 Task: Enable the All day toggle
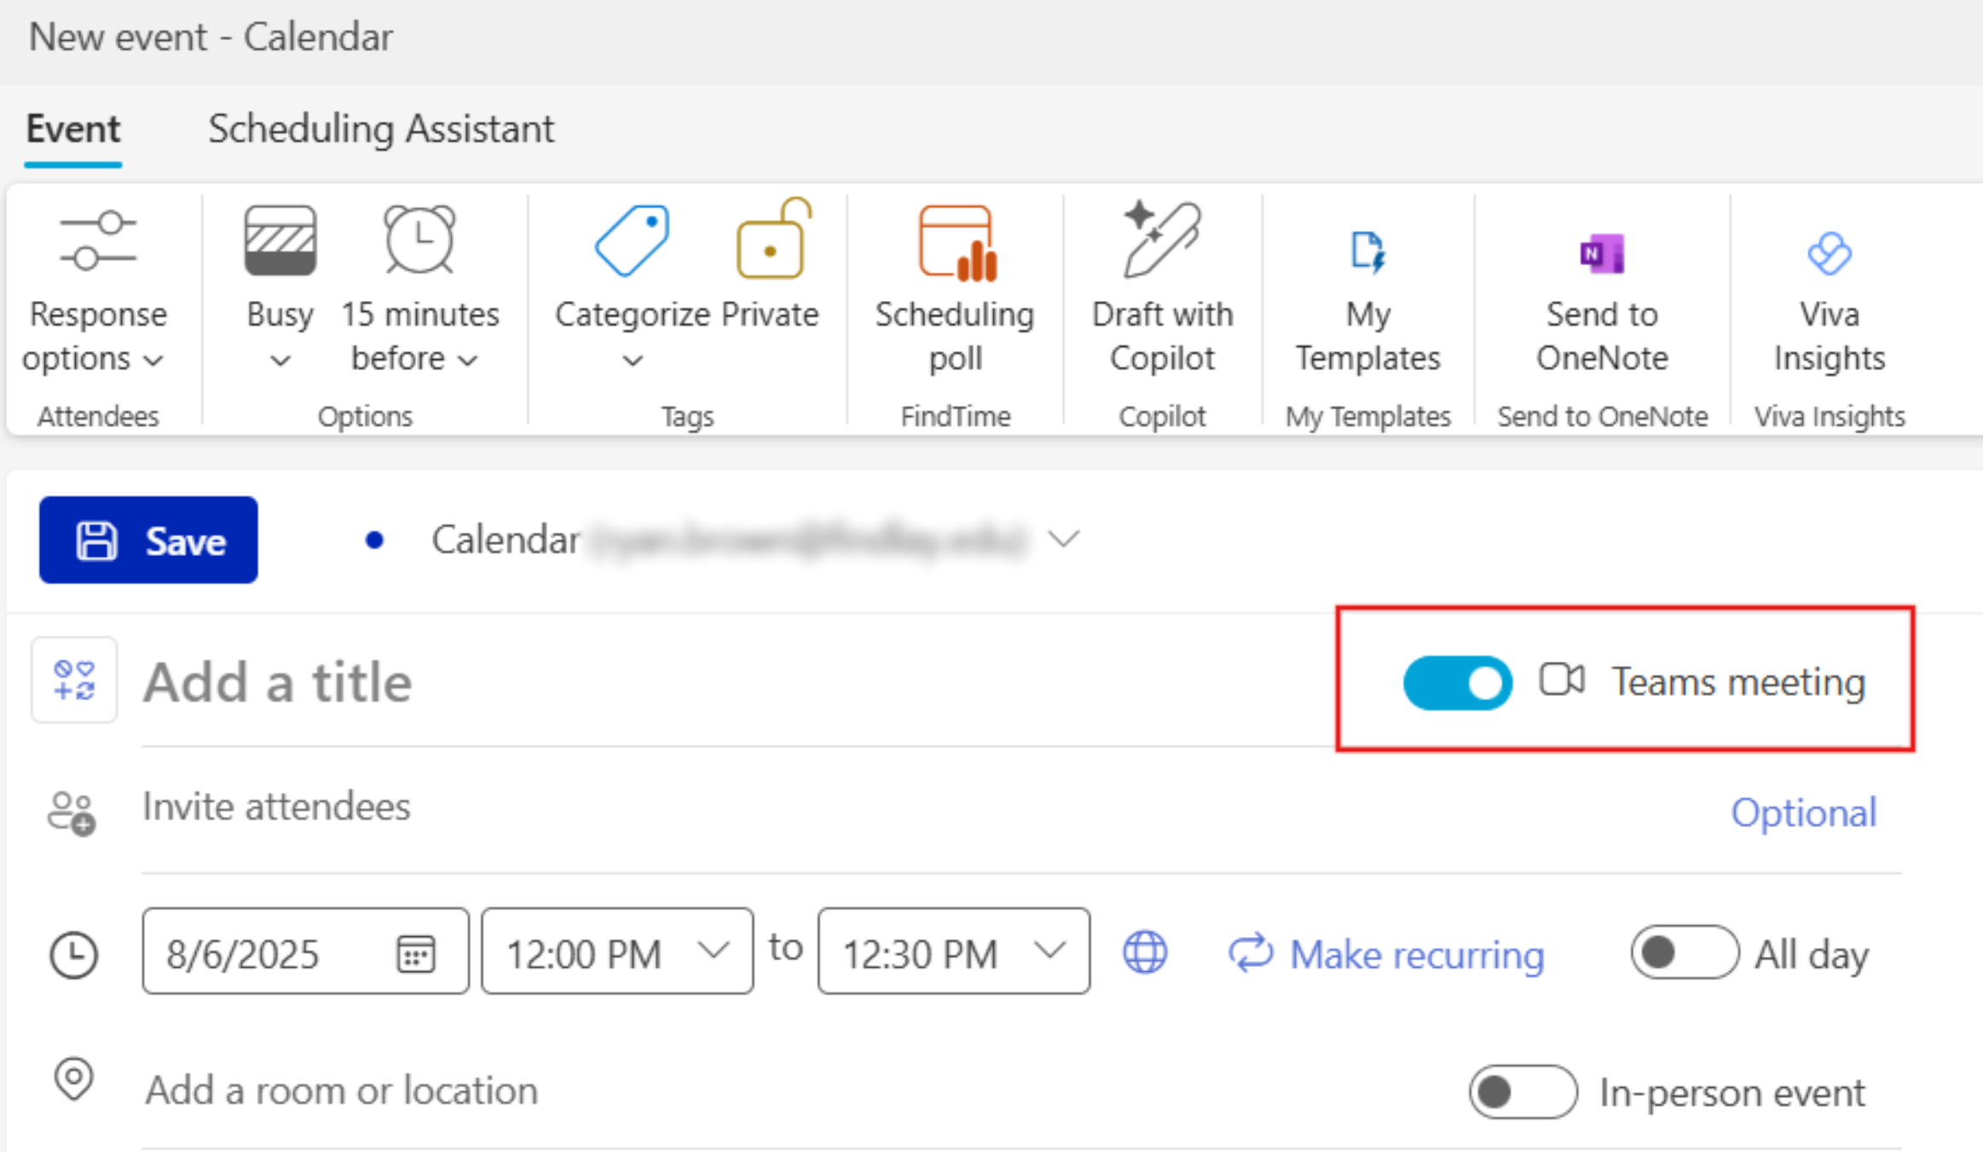pyautogui.click(x=1683, y=952)
